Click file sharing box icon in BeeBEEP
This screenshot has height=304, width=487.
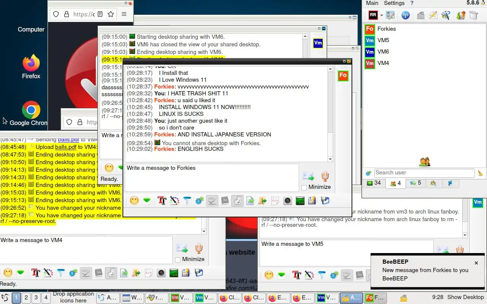(473, 15)
